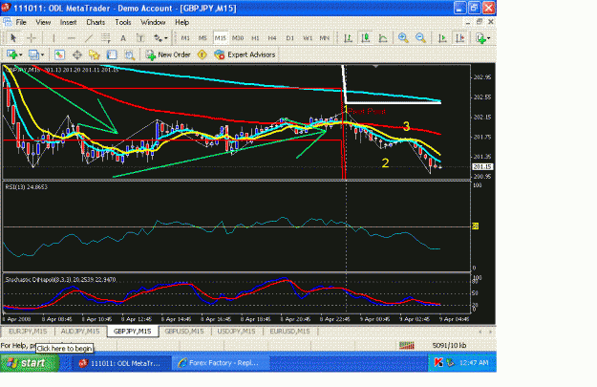
Task: Click the Kaspersky tray icon
Action: point(438,362)
